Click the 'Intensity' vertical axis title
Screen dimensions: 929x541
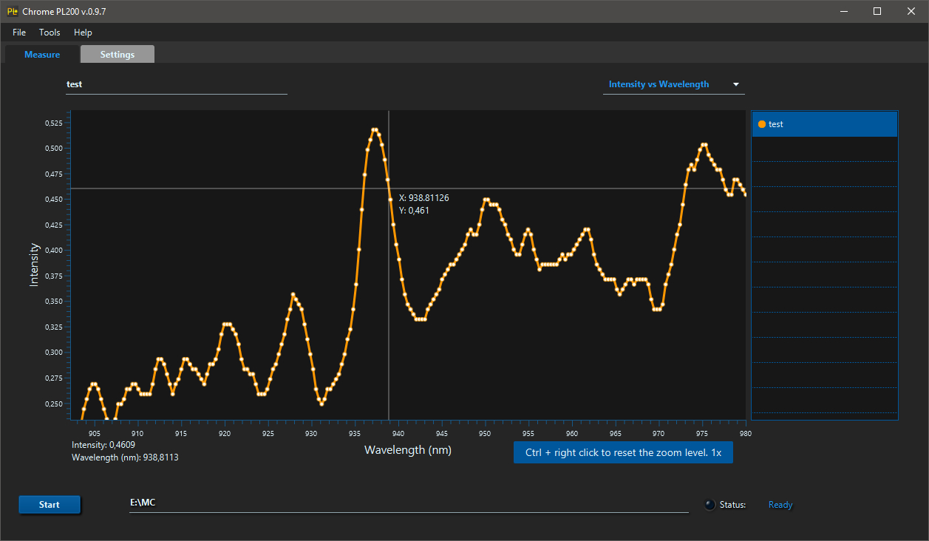pos(34,265)
